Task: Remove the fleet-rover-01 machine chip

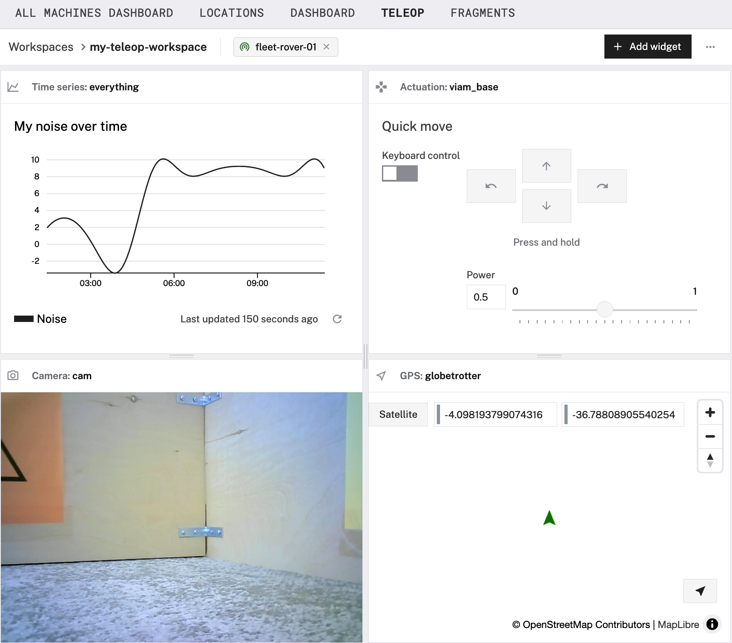Action: tap(326, 47)
